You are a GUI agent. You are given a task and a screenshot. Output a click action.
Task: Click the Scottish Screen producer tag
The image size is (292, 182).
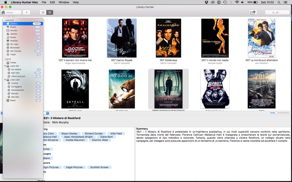point(99,167)
